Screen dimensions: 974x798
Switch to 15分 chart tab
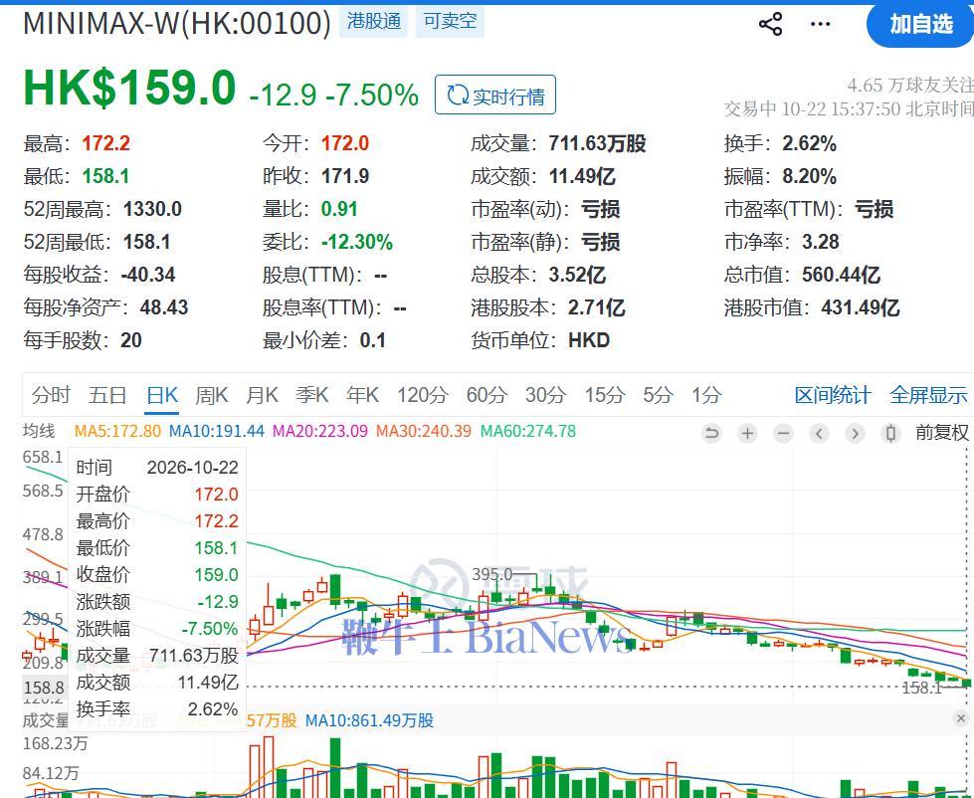[604, 395]
